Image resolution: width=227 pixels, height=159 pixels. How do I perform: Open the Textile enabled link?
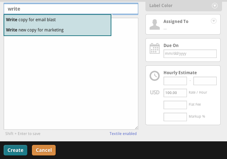point(123,134)
